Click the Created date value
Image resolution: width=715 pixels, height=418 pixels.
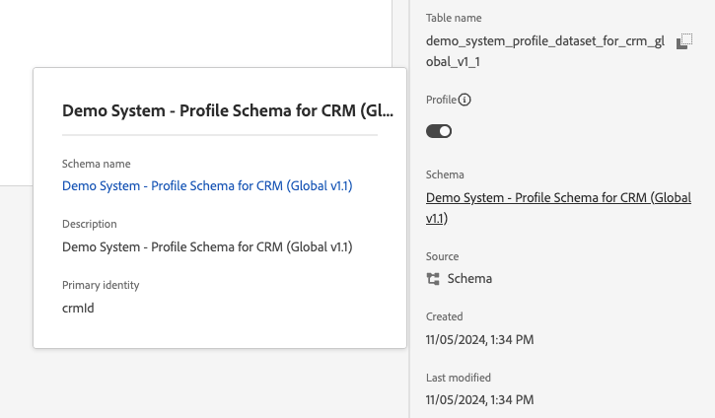(480, 339)
